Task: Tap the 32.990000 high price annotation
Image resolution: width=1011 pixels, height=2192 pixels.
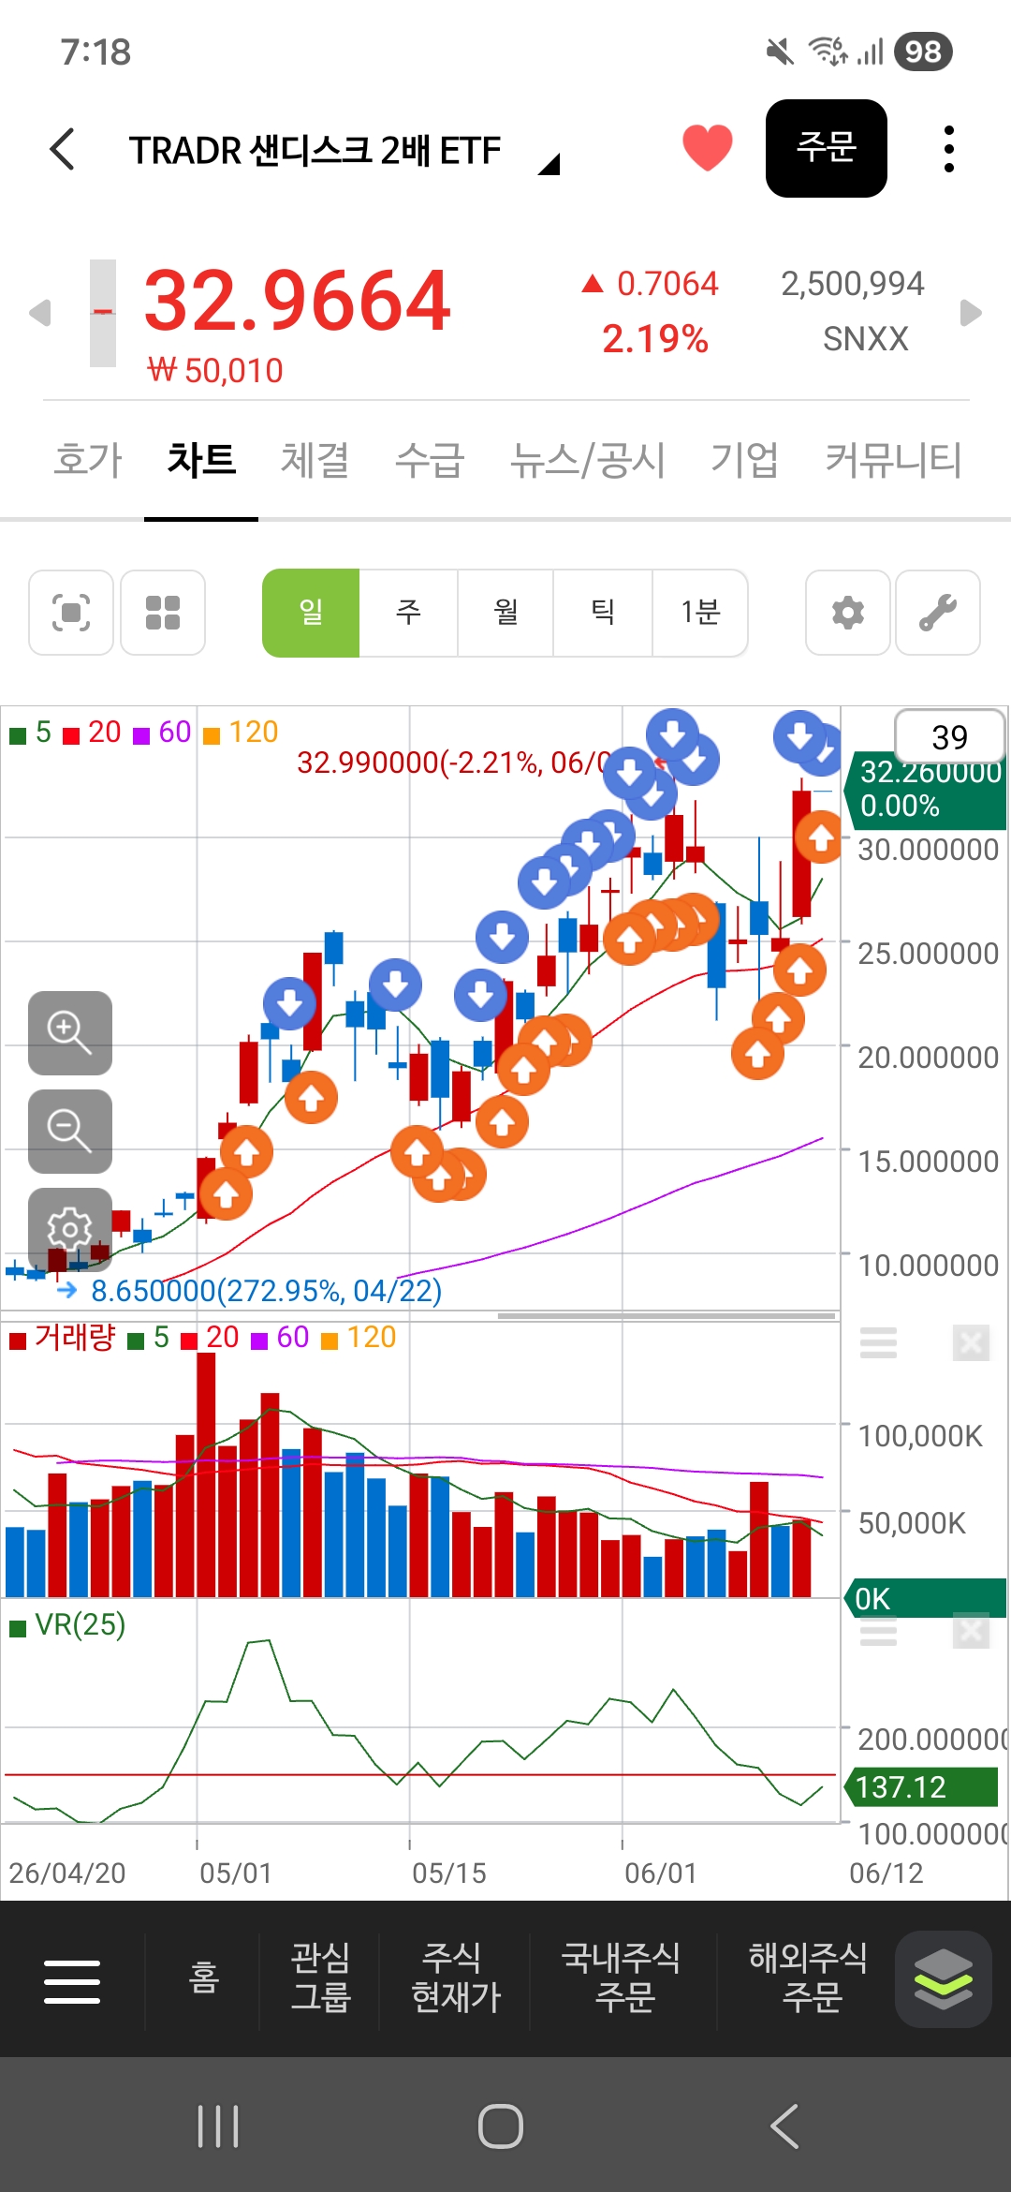Action: coord(454,763)
